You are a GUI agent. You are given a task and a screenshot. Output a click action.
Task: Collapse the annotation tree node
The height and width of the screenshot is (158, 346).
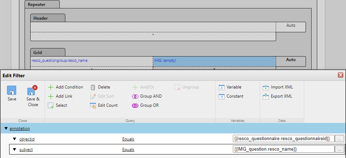click(6, 129)
